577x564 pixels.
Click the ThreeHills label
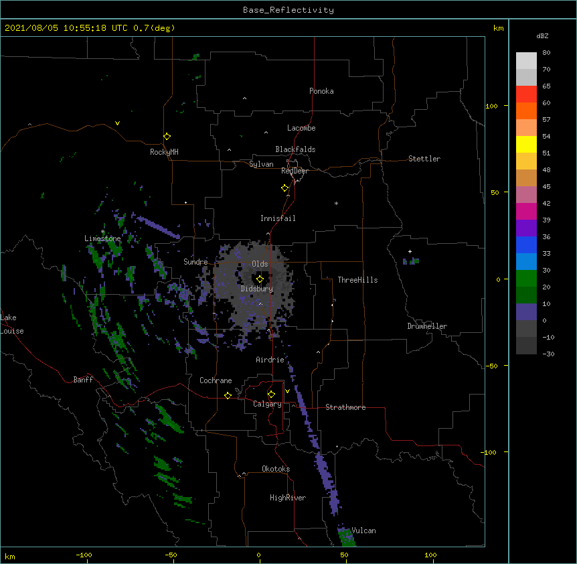coord(357,280)
